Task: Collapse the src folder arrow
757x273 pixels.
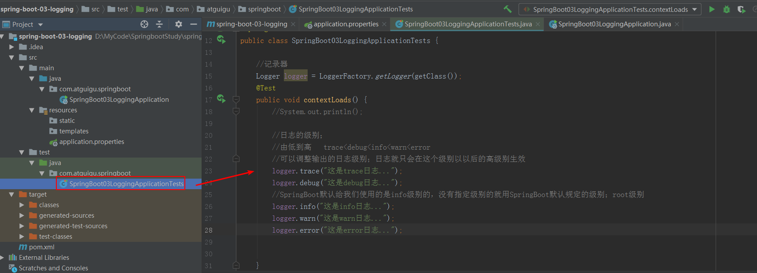Action: tap(11, 57)
